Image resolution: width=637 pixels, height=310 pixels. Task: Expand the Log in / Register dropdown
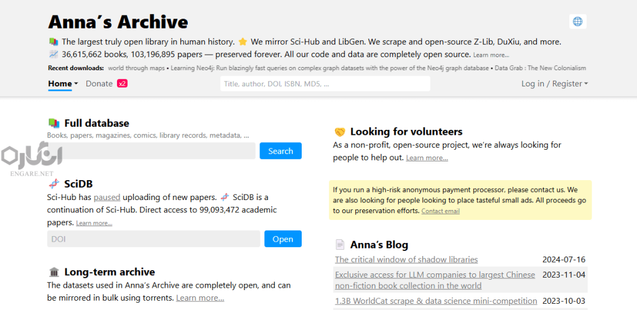pyautogui.click(x=554, y=84)
